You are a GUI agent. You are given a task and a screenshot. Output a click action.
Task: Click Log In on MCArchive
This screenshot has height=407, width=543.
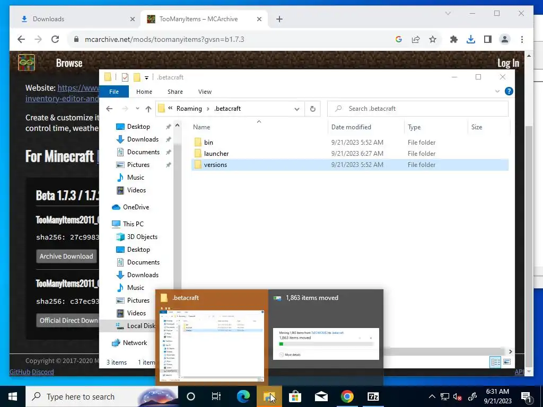tap(508, 63)
